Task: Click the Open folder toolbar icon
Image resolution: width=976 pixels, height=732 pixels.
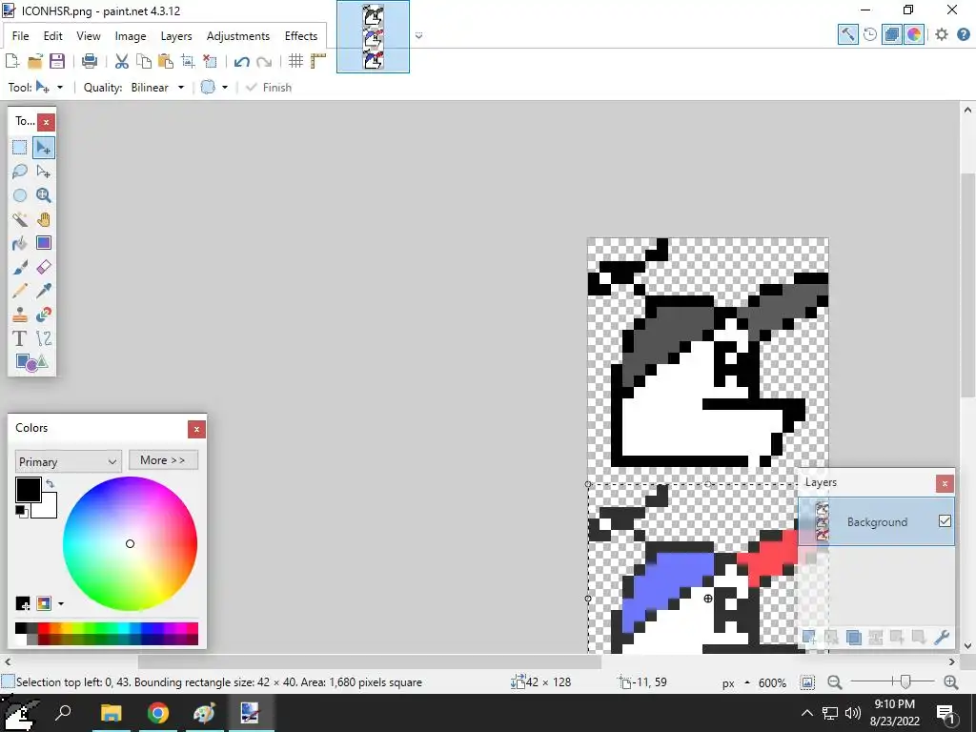Action: coord(35,61)
